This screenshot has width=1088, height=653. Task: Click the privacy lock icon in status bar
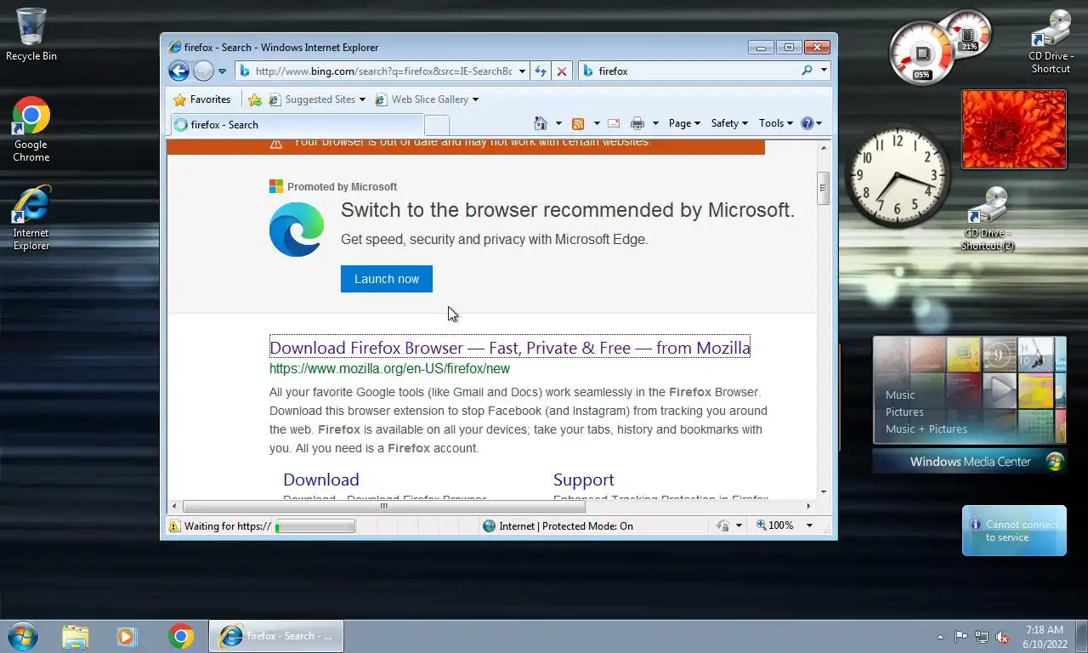pos(722,526)
